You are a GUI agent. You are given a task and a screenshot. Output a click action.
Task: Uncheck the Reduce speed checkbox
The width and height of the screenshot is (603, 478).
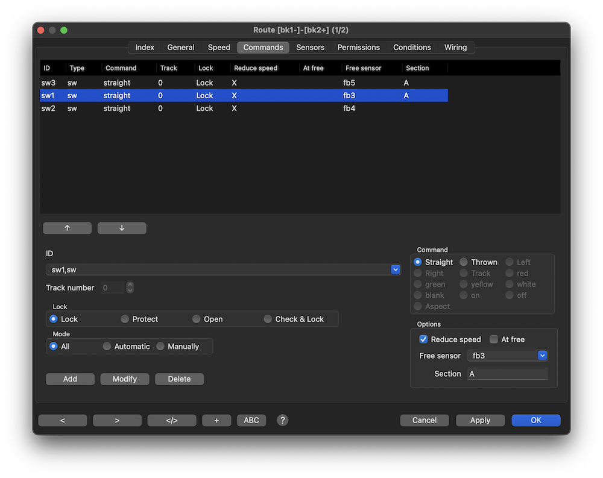pos(423,339)
